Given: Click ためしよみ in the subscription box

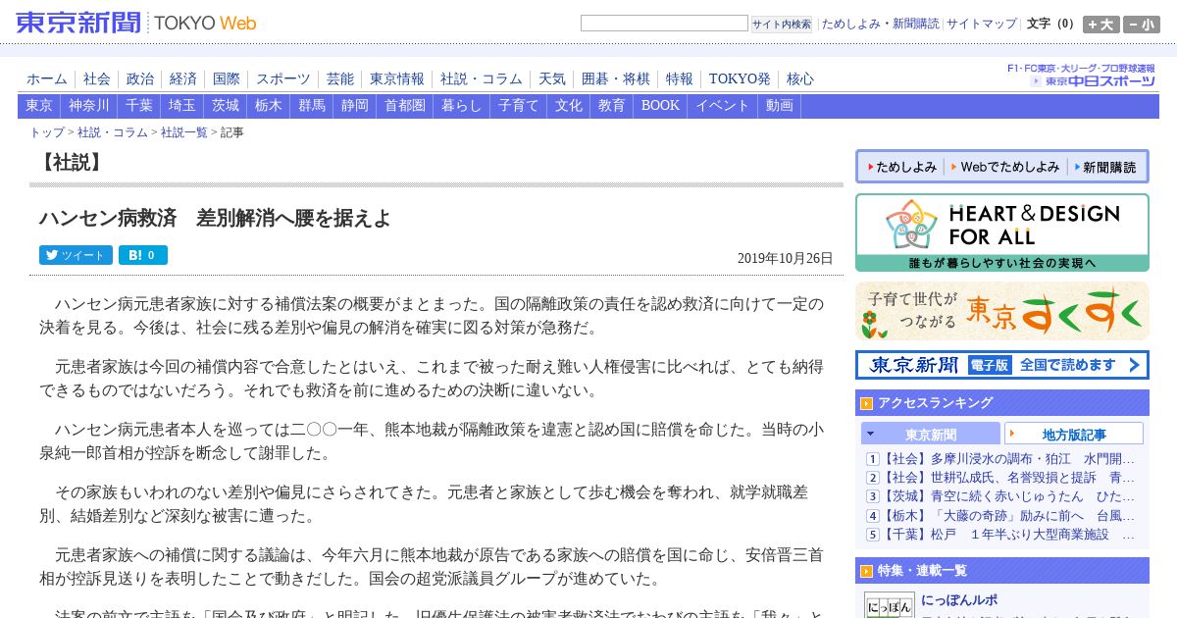Looking at the screenshot, I should point(900,167).
